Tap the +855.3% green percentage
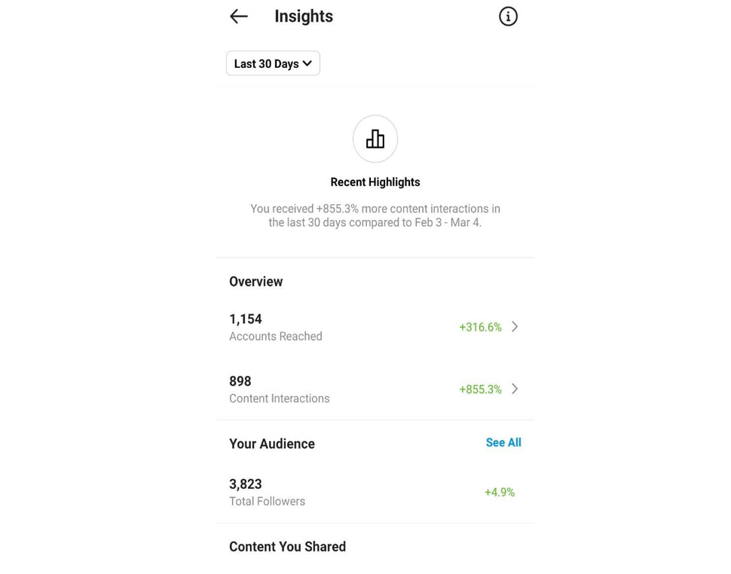This screenshot has height=574, width=731. [x=480, y=389]
